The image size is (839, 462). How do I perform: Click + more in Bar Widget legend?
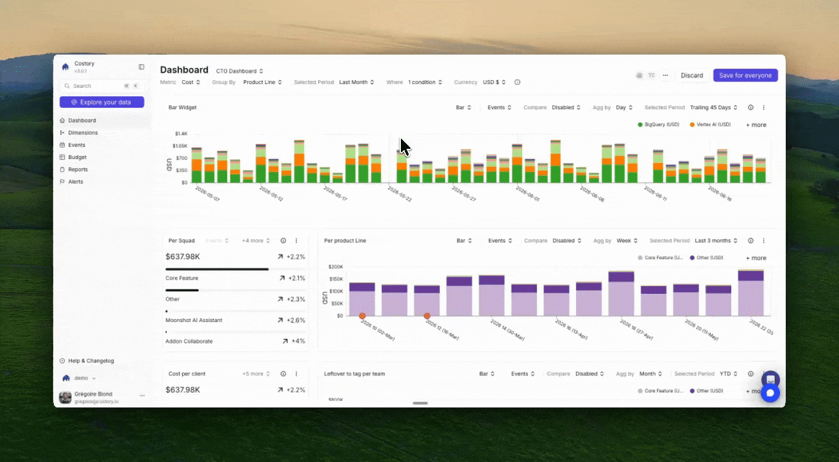point(756,125)
